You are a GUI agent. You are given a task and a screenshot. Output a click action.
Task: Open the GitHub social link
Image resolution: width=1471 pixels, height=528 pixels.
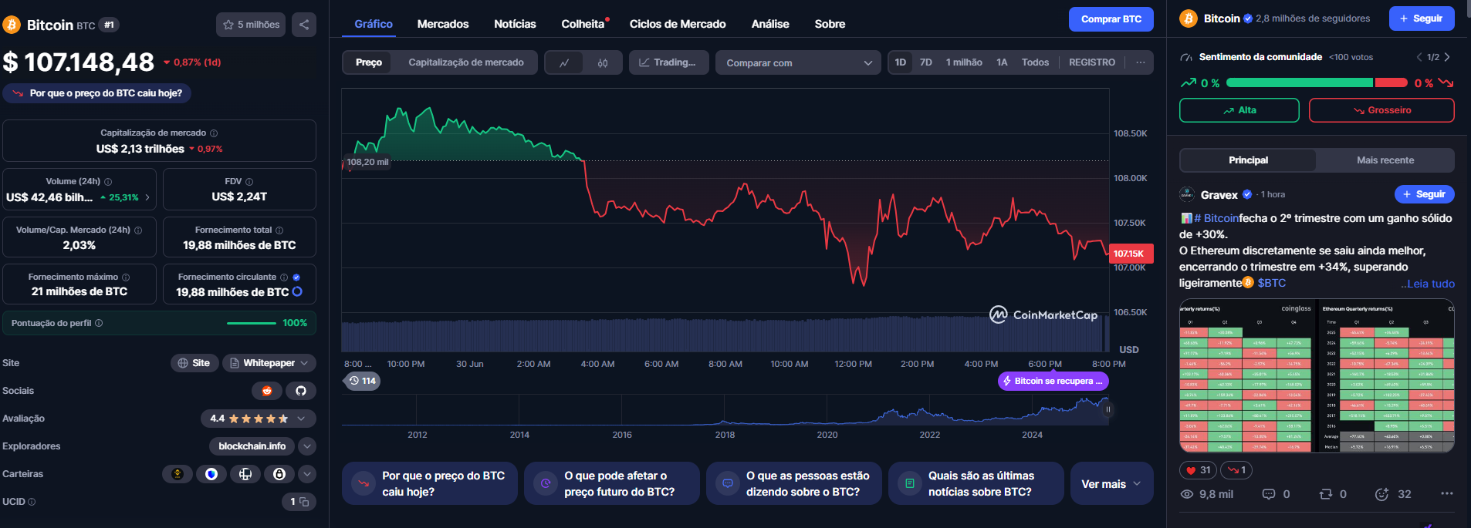click(x=301, y=391)
